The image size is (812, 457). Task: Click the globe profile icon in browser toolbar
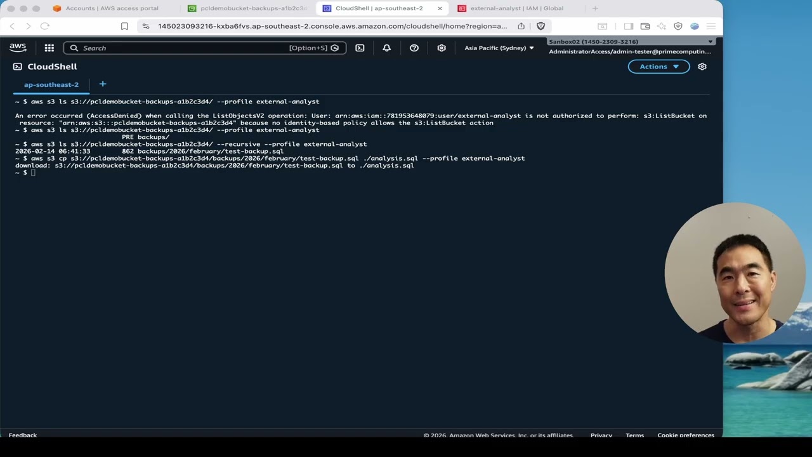[695, 26]
